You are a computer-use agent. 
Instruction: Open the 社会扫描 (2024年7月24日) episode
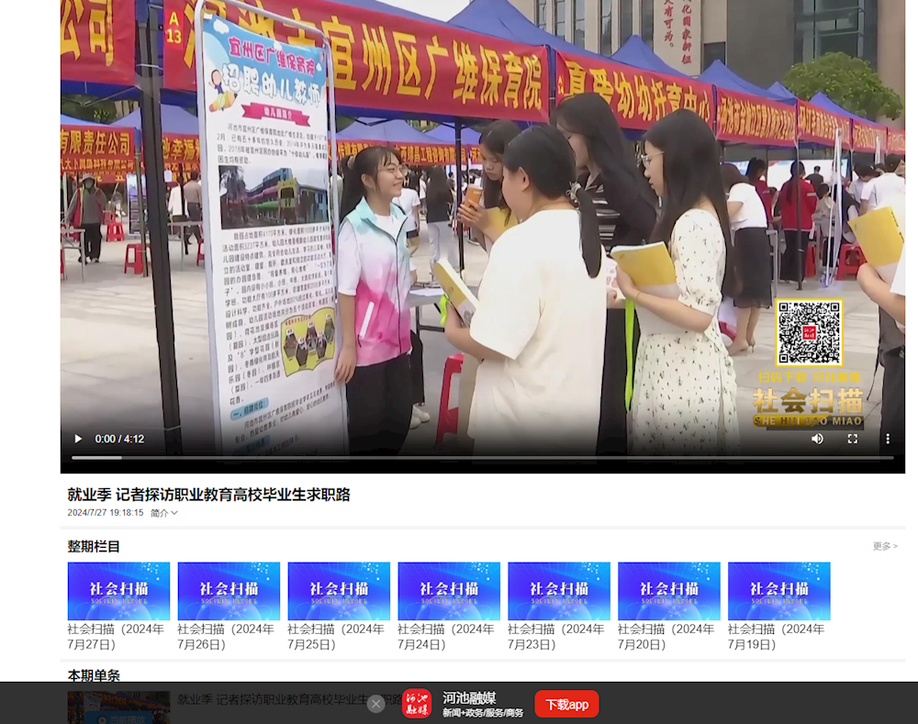click(448, 591)
